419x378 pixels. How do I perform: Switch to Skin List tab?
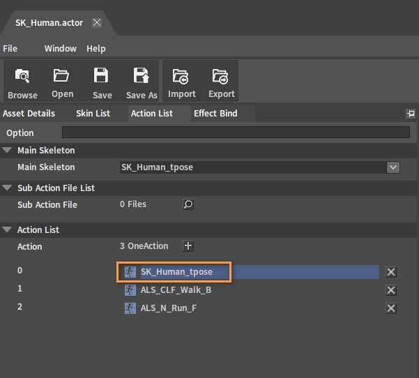tap(93, 114)
